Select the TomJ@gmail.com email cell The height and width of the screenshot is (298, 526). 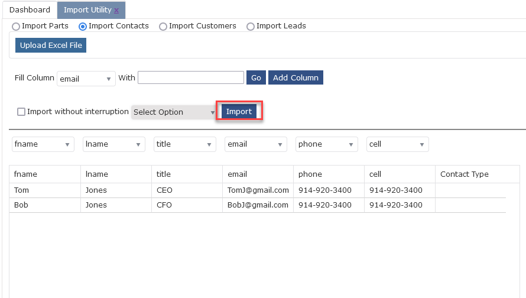[258, 190]
